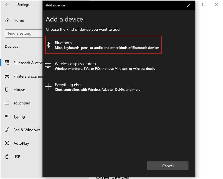Viewport: 223px width, 179px height.
Task: Open the Touchpad settings page
Action: pyautogui.click(x=22, y=103)
